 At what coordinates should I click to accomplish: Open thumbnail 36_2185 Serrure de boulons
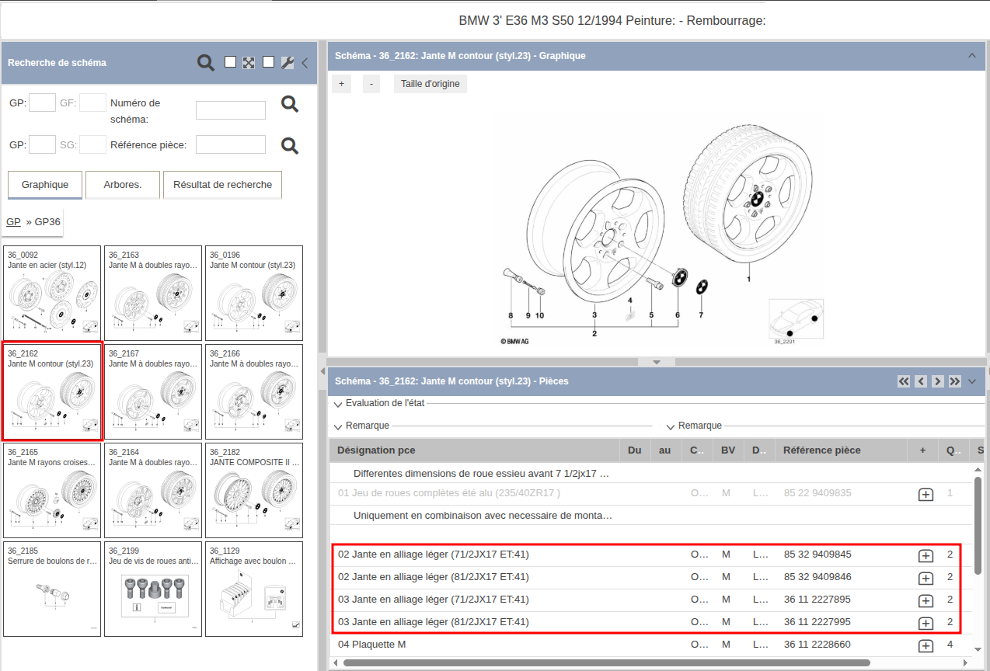52,589
